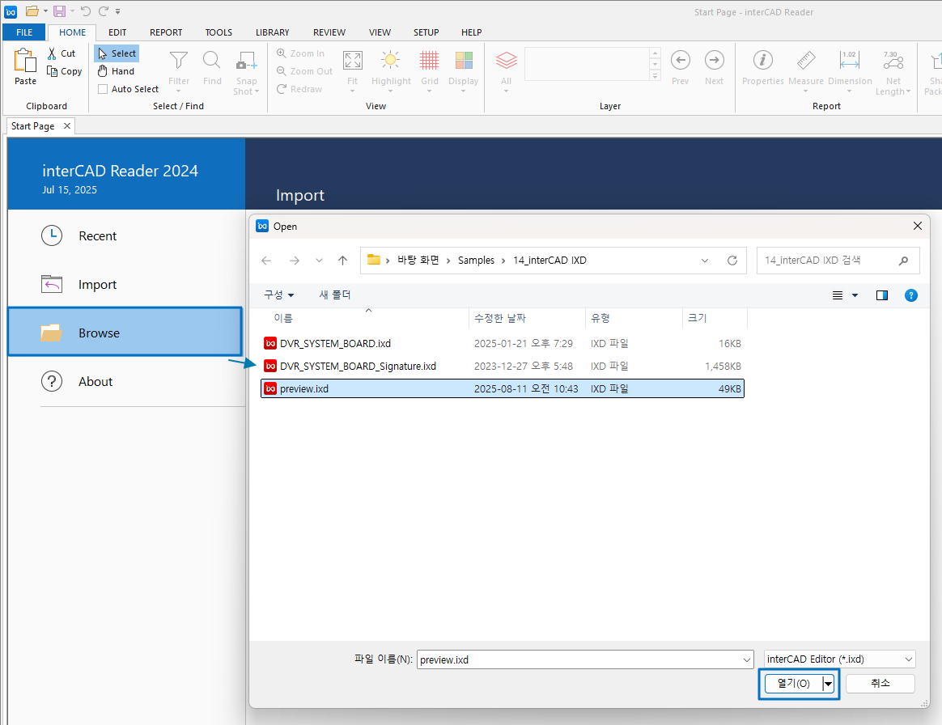
Task: Open the FILE menu tab
Action: pyautogui.click(x=24, y=32)
